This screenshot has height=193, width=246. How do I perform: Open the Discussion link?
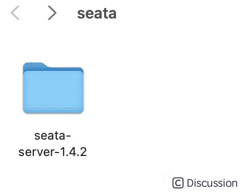pos(205,183)
